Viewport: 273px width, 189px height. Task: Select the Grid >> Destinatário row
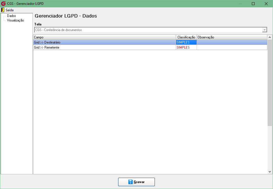[x=150, y=42]
